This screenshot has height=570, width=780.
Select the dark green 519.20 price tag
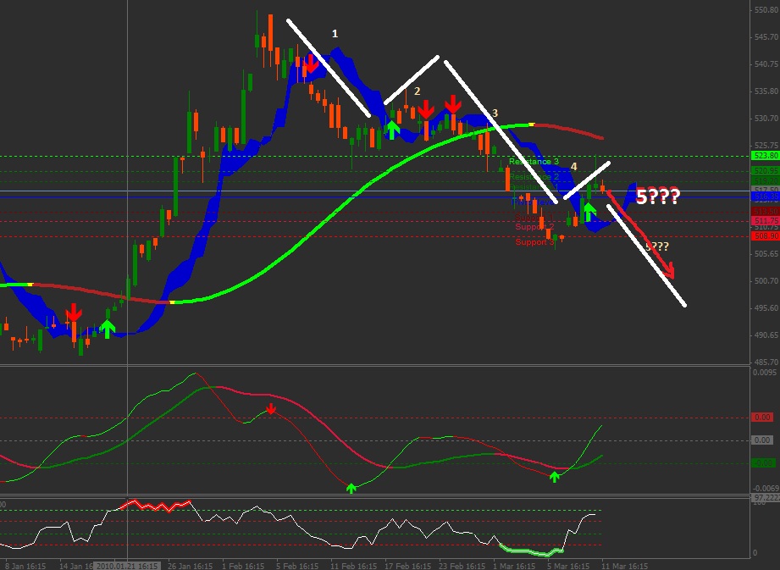765,180
